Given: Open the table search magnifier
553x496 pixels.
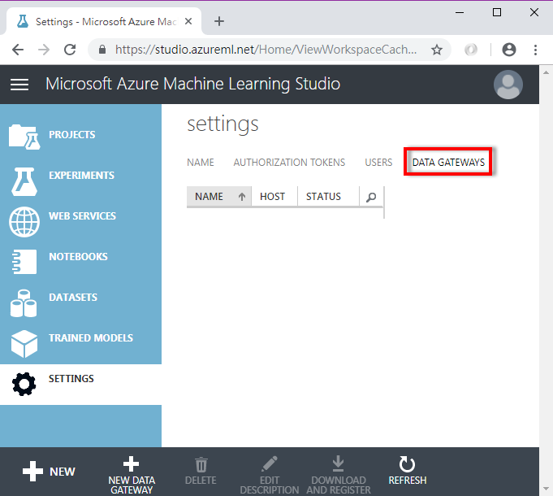Looking at the screenshot, I should [371, 197].
